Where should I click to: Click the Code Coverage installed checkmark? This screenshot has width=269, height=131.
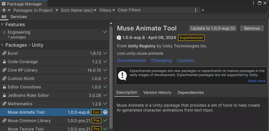105,62
